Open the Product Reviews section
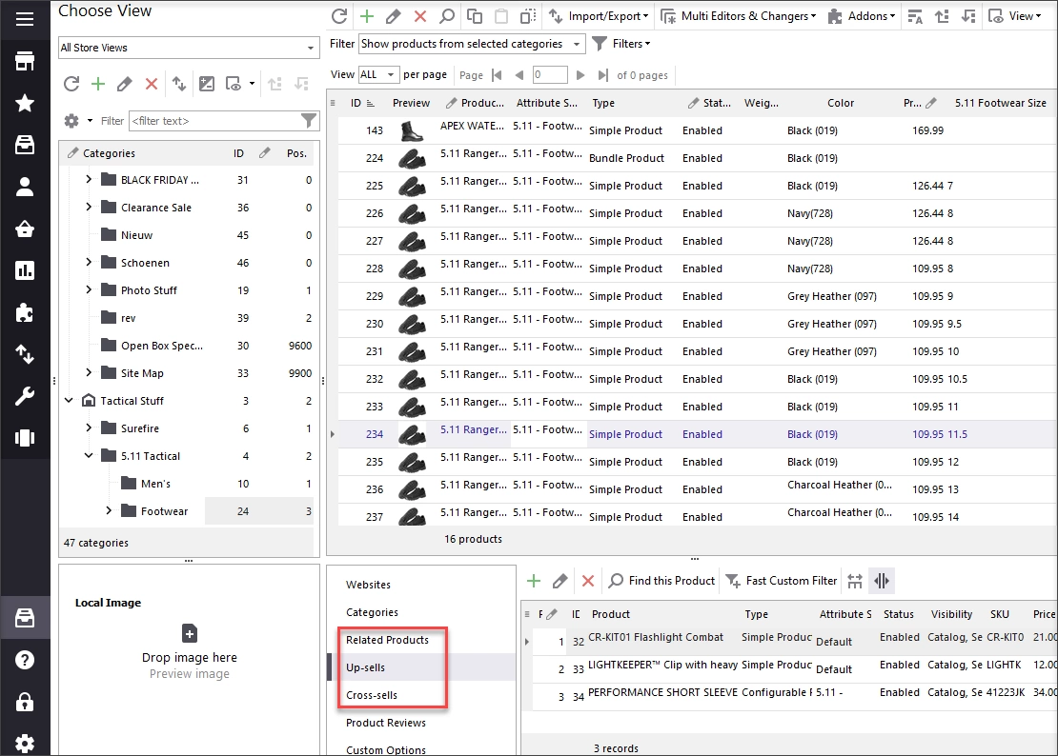Screen dimensions: 1058x756 pos(386,723)
